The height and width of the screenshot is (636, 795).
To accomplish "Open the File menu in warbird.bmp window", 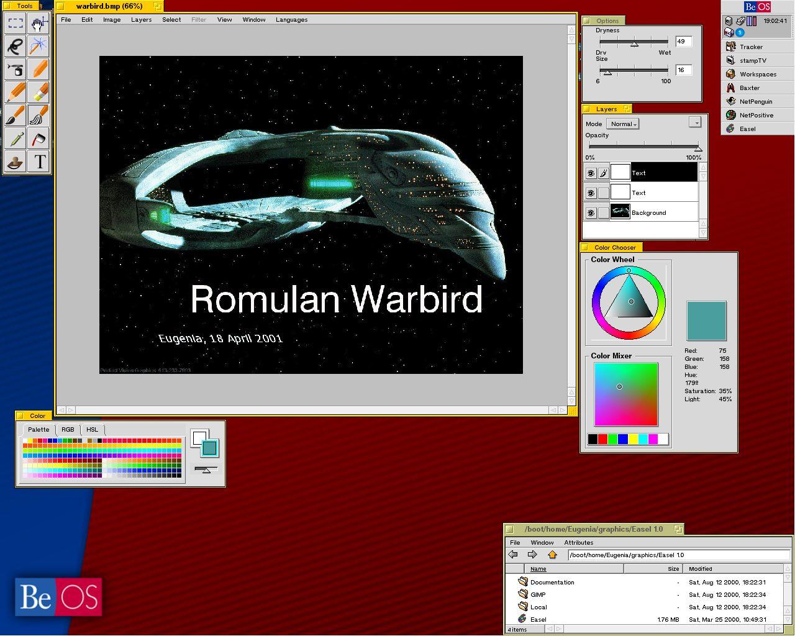I will (x=66, y=19).
